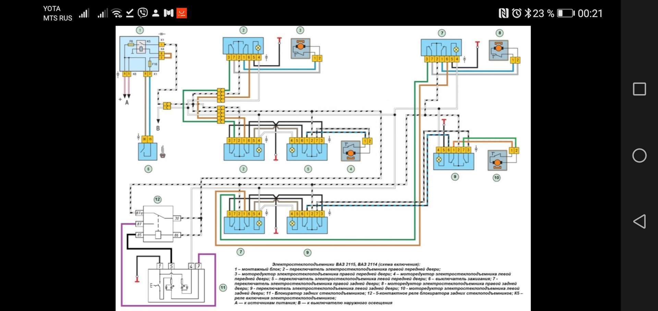Tap the blue ignition switch block 6
Screen dimensions: 658x311
point(147,151)
